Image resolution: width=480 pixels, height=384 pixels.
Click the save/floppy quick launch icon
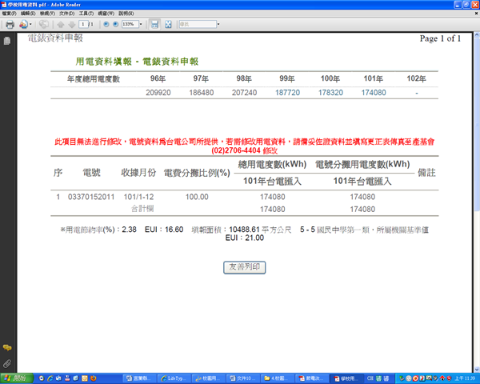[x=67, y=378]
